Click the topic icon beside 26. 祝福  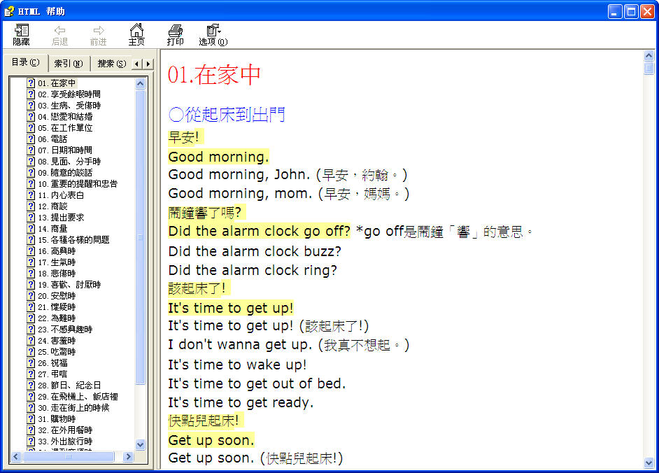tap(31, 363)
